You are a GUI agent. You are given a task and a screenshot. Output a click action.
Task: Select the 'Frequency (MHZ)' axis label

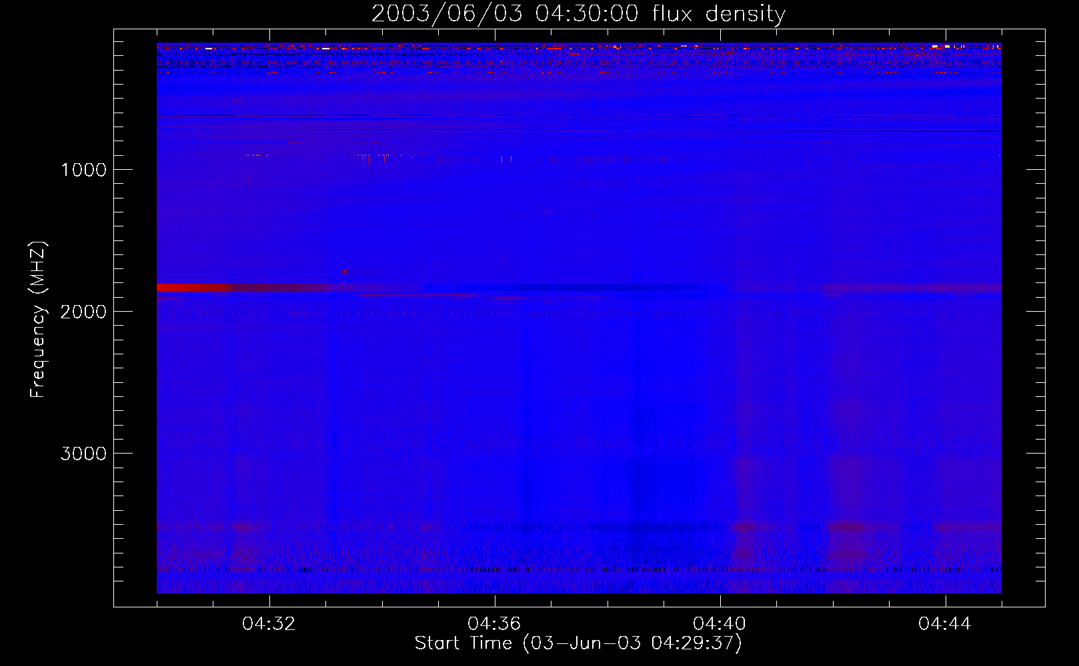(38, 320)
